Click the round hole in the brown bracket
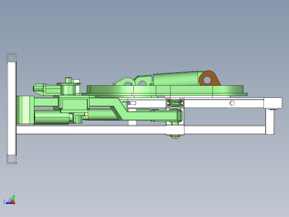Image resolution: width=289 pixels, height=217 pixels. coord(207,80)
